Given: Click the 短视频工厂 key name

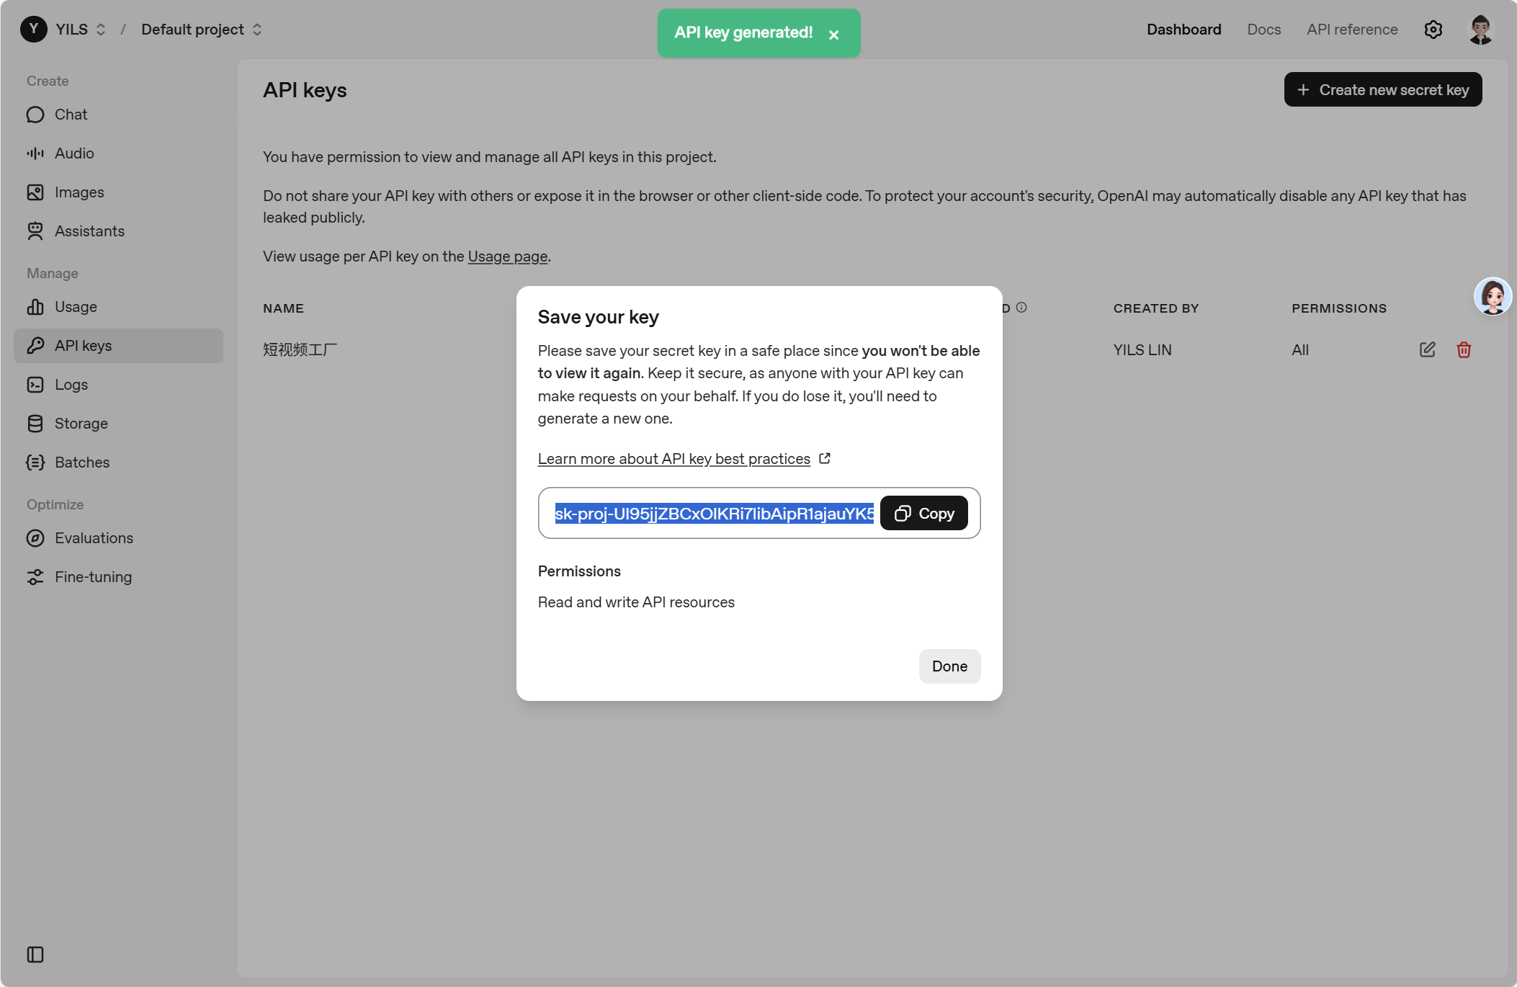Looking at the screenshot, I should point(300,349).
